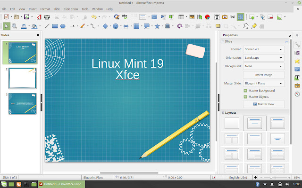Click the Undo arrow icon
The height and width of the screenshot is (188, 302).
(x=94, y=17)
